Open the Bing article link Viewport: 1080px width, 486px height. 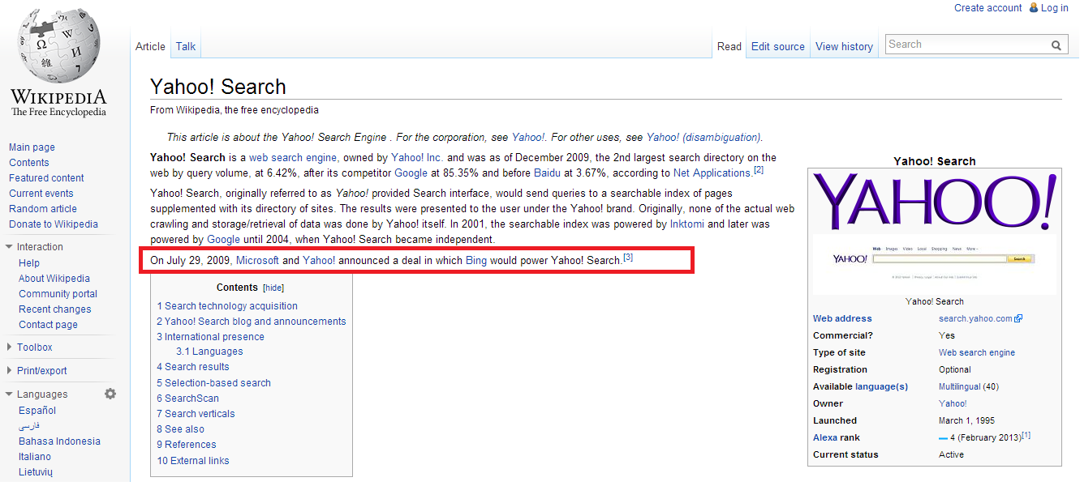coord(476,261)
